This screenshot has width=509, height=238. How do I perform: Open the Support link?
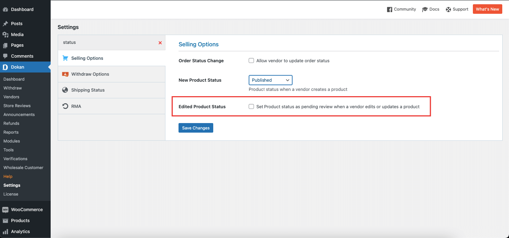pyautogui.click(x=457, y=10)
